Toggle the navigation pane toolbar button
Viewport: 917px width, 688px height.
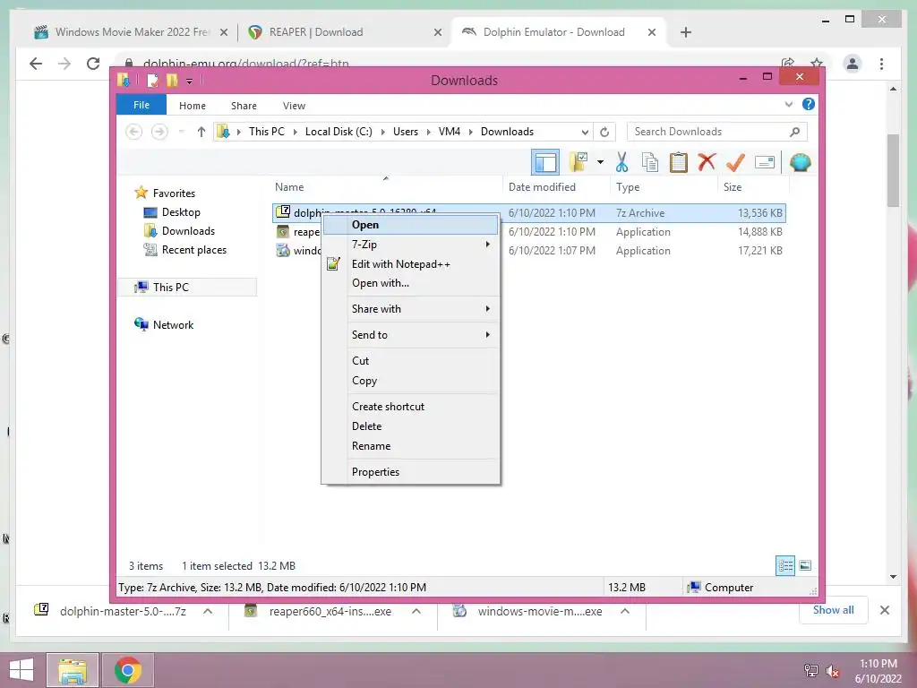coord(545,162)
